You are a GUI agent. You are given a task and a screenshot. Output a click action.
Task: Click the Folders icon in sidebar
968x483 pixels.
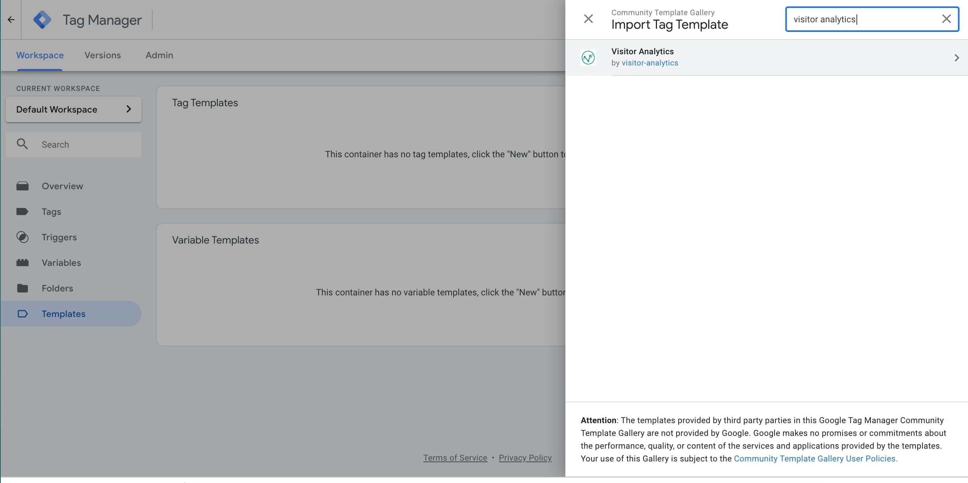point(22,288)
